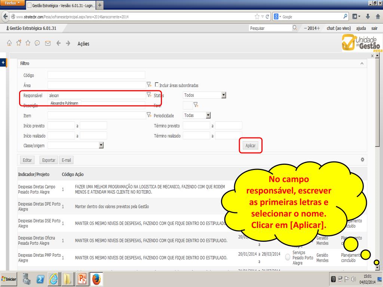Open the Iniciar start button
Viewport: 383px width, 287px height.
point(9,279)
